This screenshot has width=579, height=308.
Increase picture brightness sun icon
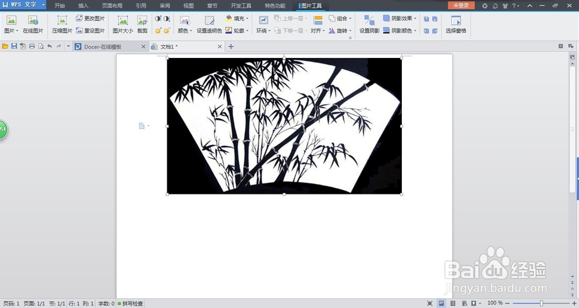tap(158, 31)
